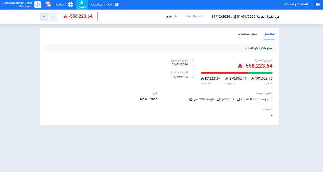Click Main Branch value under فرع
This screenshot has width=323, height=172.
coord(149,99)
